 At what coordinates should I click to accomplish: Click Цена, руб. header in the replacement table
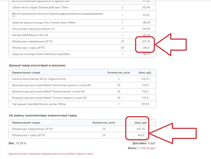pos(141,123)
